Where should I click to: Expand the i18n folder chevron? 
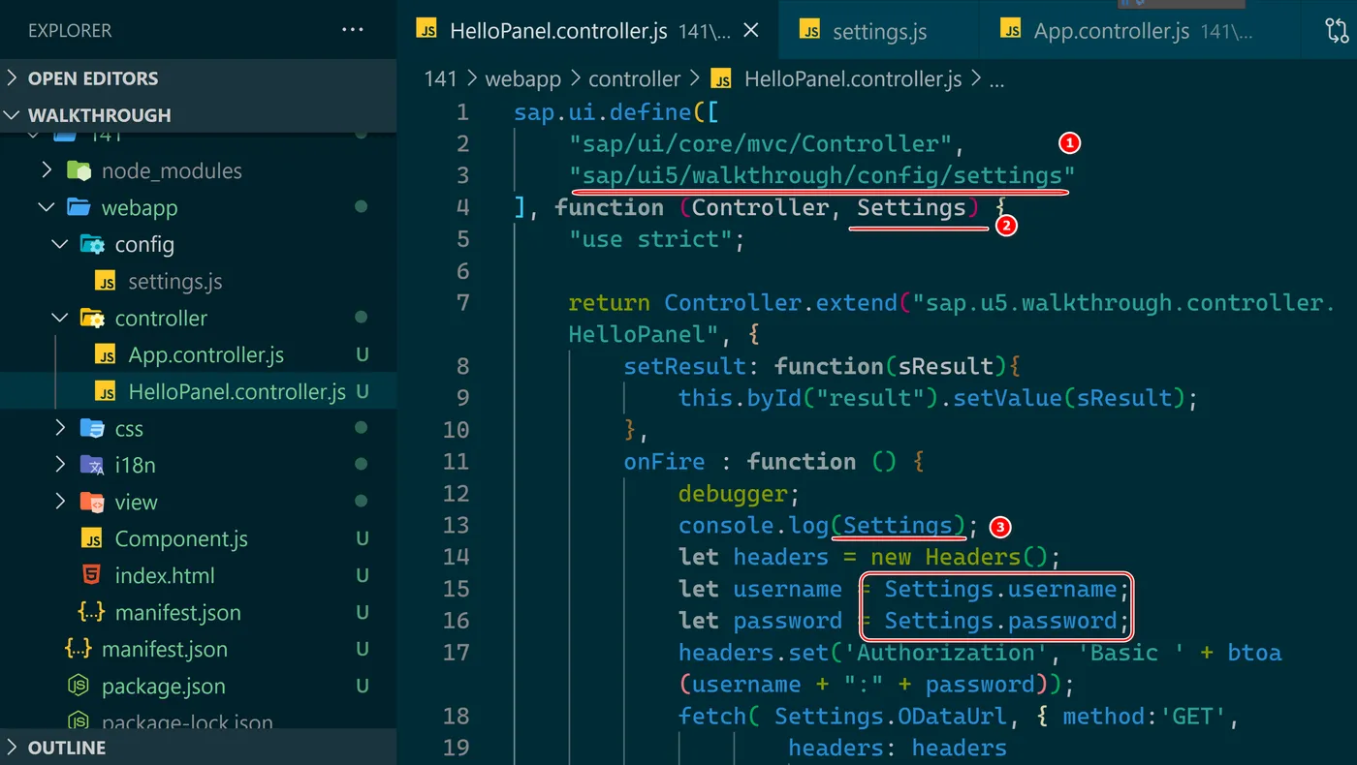[60, 466]
